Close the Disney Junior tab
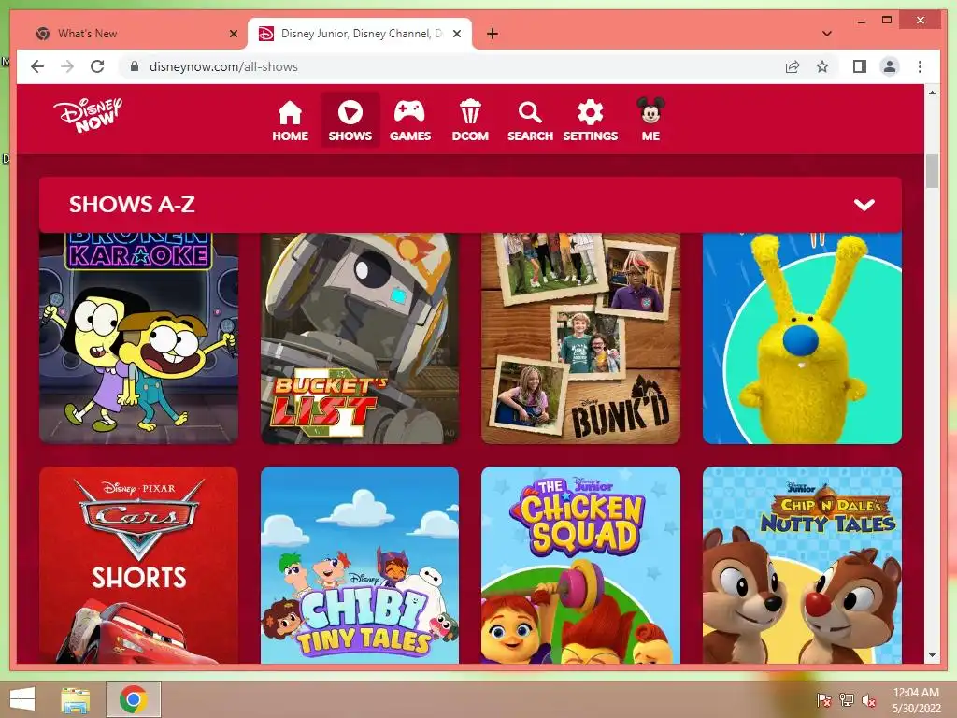The height and width of the screenshot is (718, 957). coord(456,34)
